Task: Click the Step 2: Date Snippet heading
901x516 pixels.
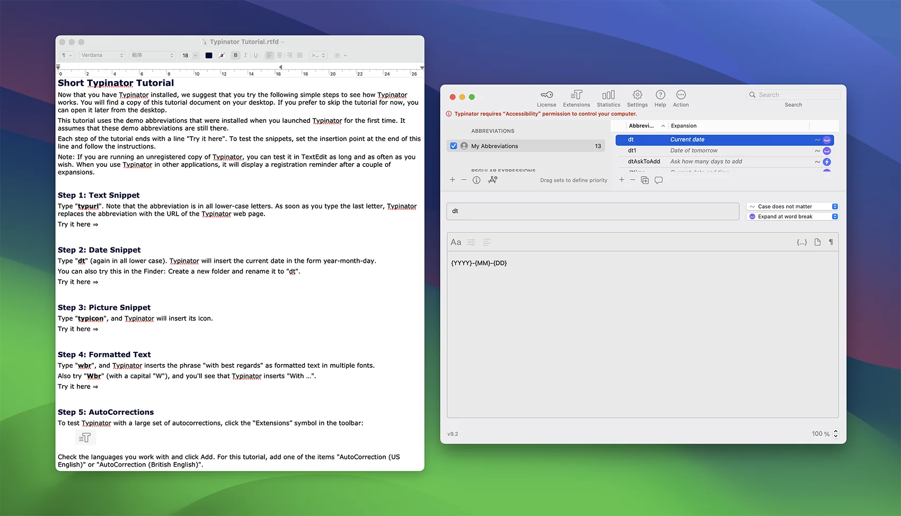Action: [x=99, y=250]
